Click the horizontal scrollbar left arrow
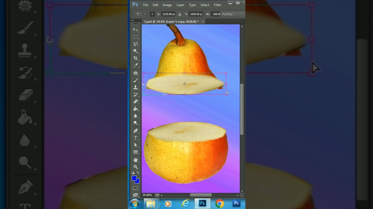The image size is (373, 209). point(162,195)
